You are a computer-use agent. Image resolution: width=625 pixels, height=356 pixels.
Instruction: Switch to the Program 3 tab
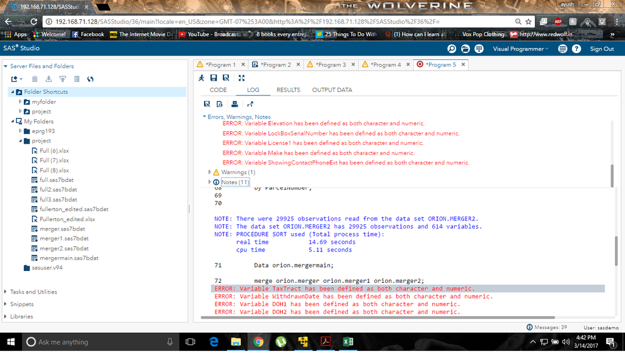(x=330, y=64)
